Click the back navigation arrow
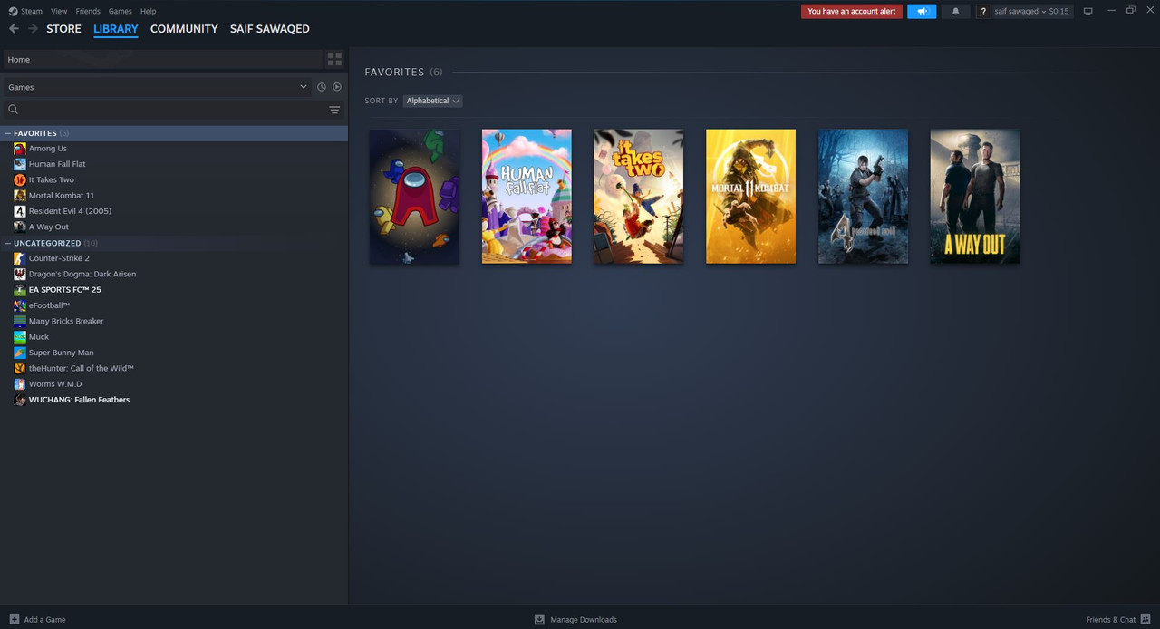 (14, 29)
